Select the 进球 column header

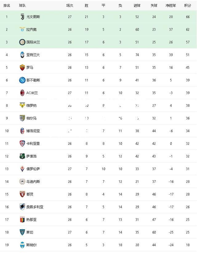[x=137, y=6]
